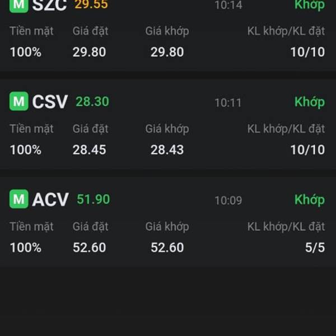Click the ACV matched volume 5/5
Screen dimensions: 336x336
click(315, 248)
